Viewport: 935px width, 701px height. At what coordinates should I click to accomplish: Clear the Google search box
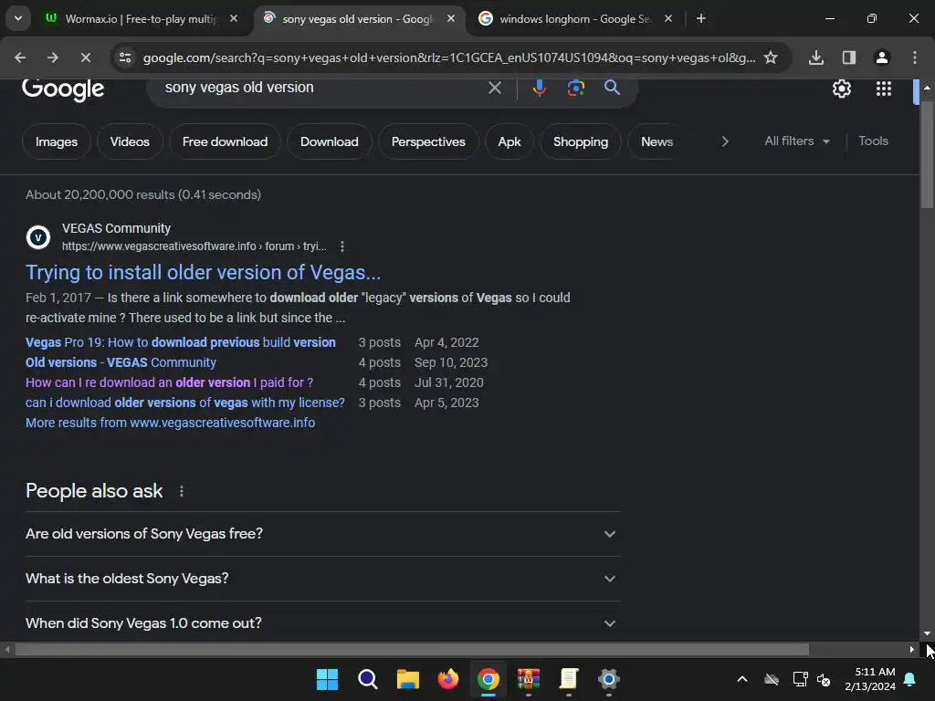pyautogui.click(x=494, y=89)
